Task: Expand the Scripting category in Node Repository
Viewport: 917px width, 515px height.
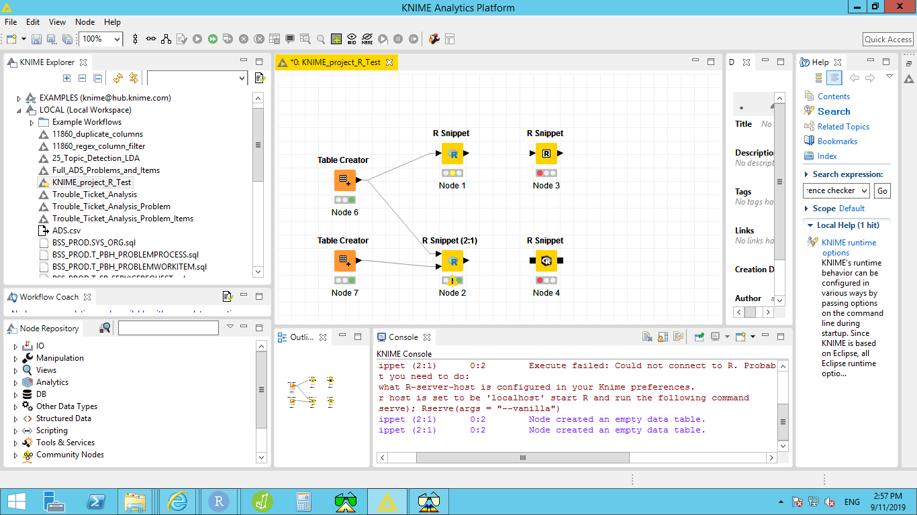Action: (15, 431)
